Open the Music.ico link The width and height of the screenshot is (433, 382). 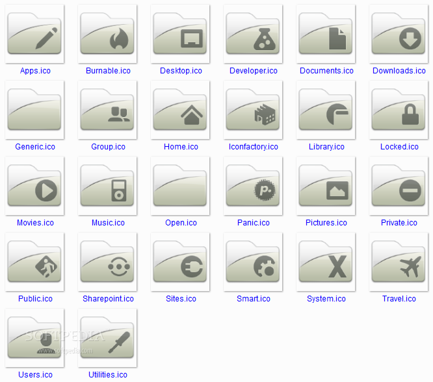[108, 223]
